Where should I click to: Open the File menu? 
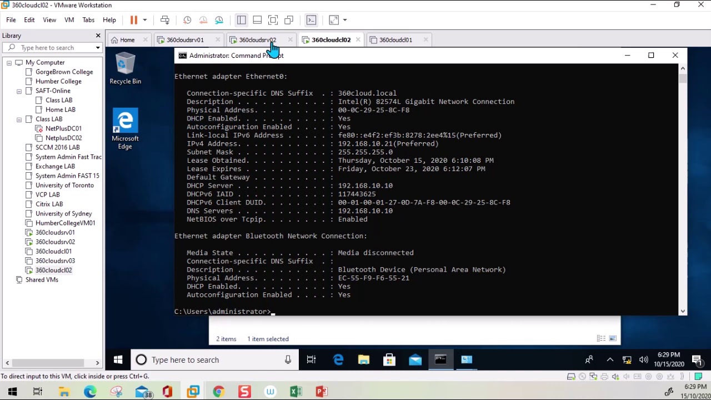click(x=11, y=20)
